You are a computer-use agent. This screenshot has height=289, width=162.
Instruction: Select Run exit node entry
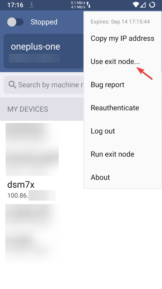click(x=122, y=154)
